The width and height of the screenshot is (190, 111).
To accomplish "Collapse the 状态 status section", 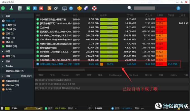I will [2, 16].
